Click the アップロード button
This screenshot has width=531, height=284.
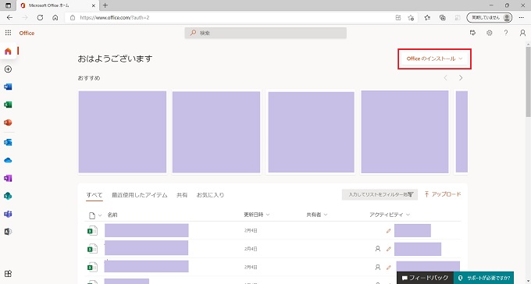pos(442,194)
